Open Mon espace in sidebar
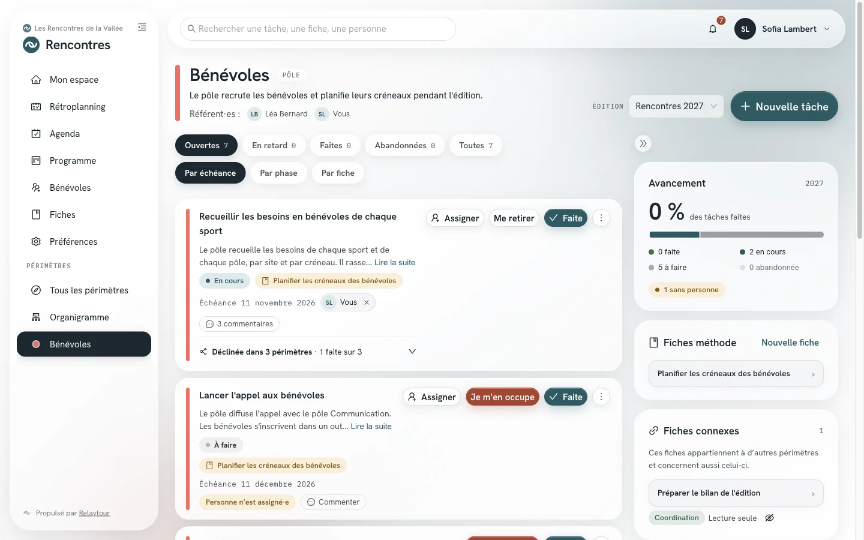 tap(84, 80)
